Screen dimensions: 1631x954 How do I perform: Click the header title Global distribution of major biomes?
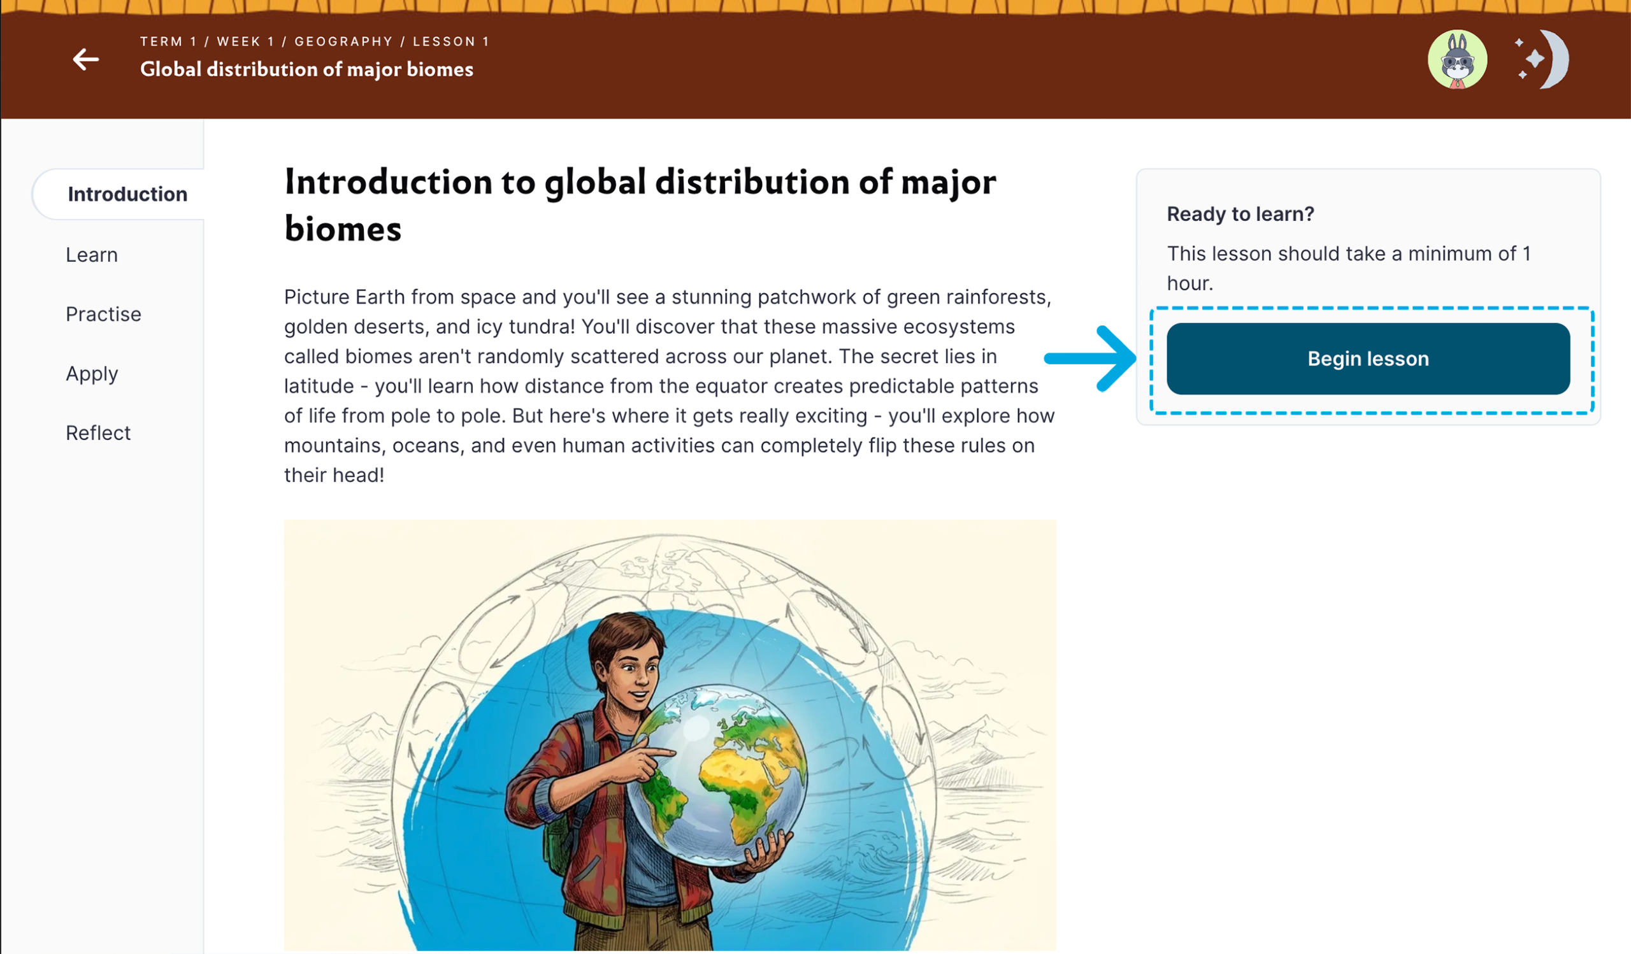pyautogui.click(x=307, y=69)
